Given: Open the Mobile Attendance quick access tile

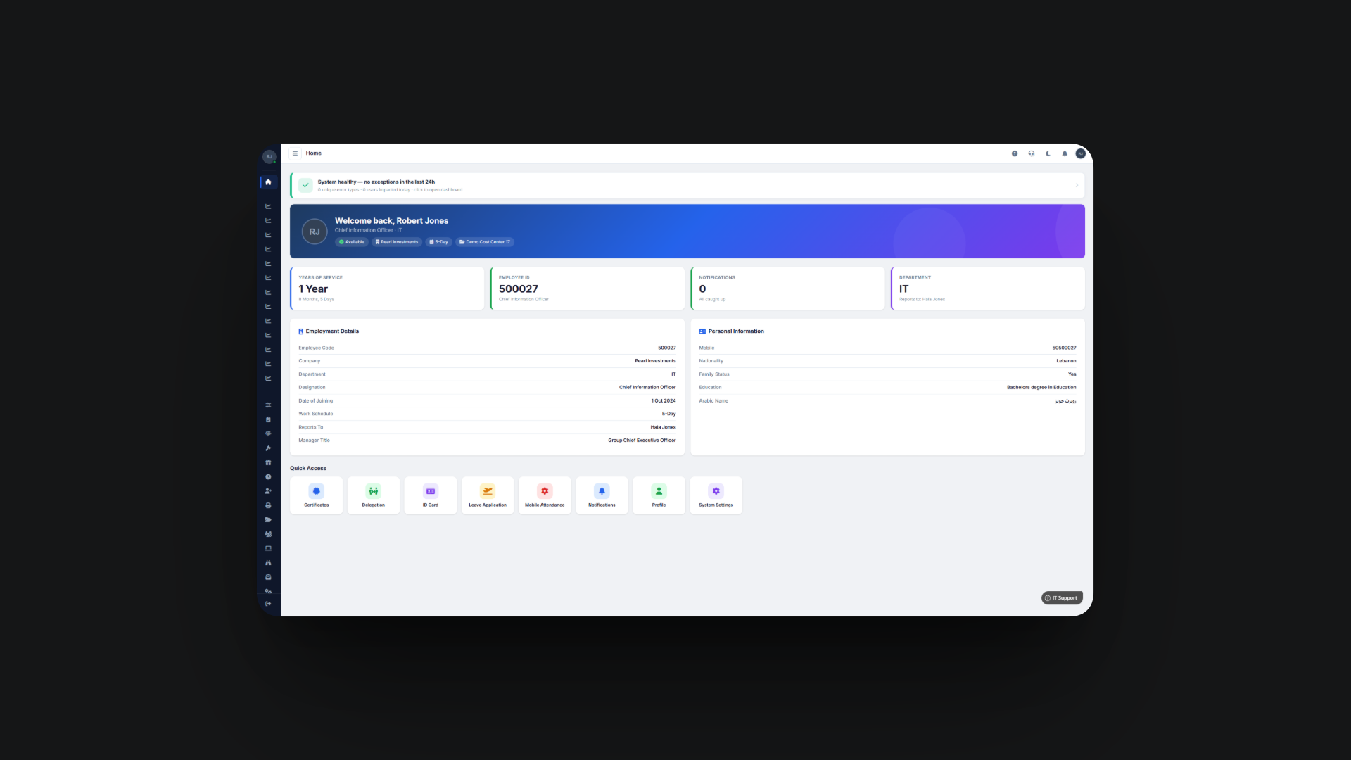Looking at the screenshot, I should tap(545, 495).
